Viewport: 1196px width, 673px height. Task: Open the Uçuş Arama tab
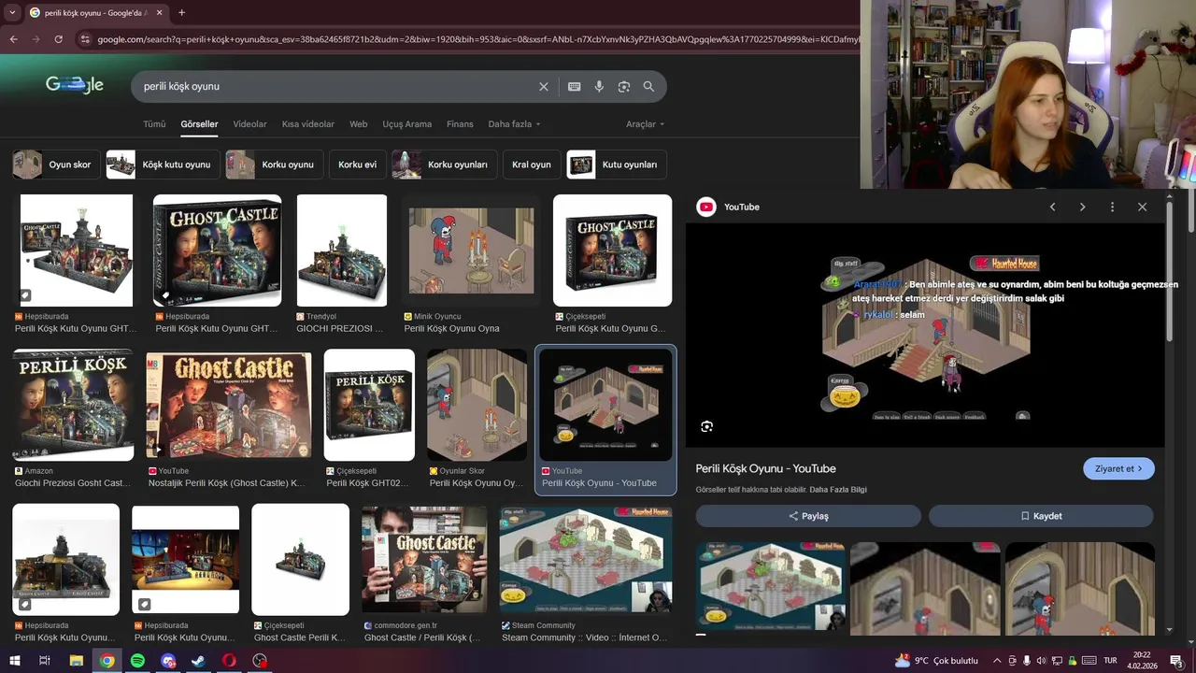tap(407, 124)
